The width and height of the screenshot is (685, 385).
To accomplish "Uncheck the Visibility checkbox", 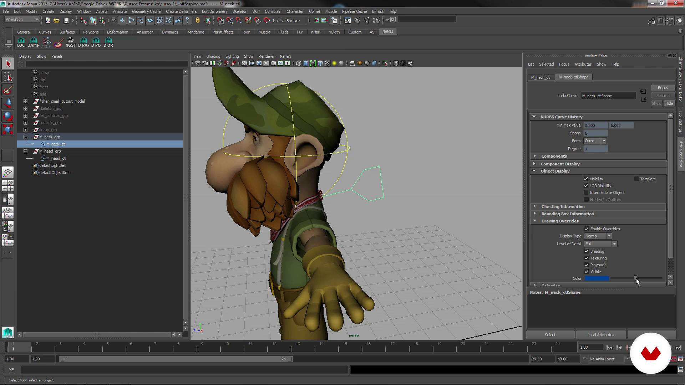I will point(586,179).
